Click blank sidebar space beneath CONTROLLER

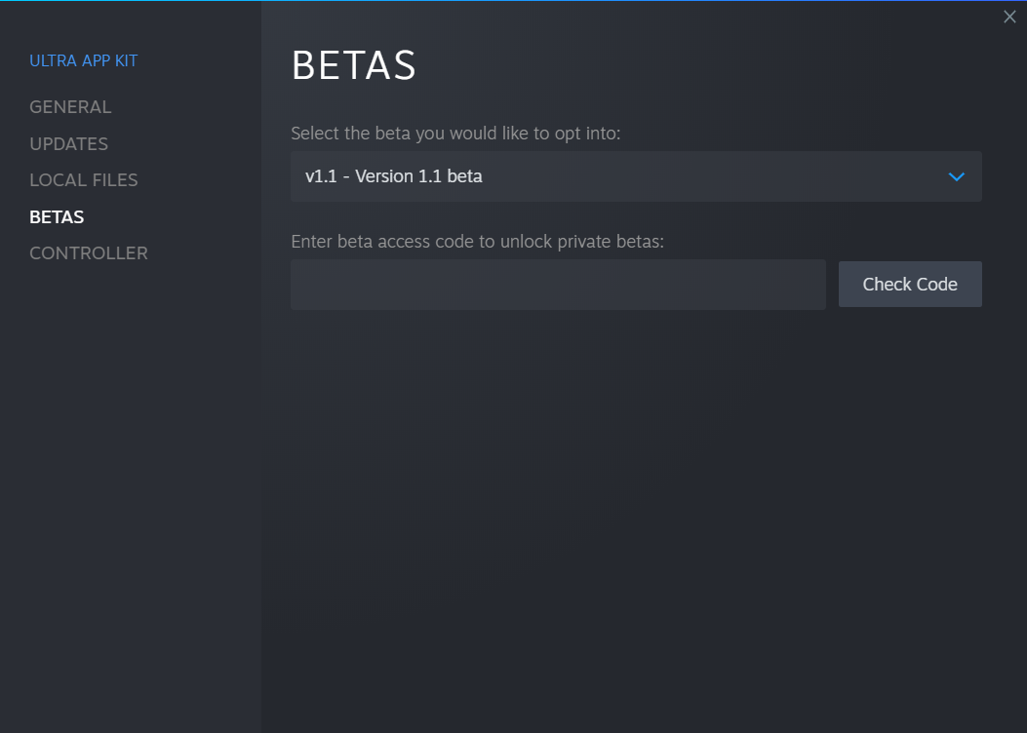[x=131, y=491]
